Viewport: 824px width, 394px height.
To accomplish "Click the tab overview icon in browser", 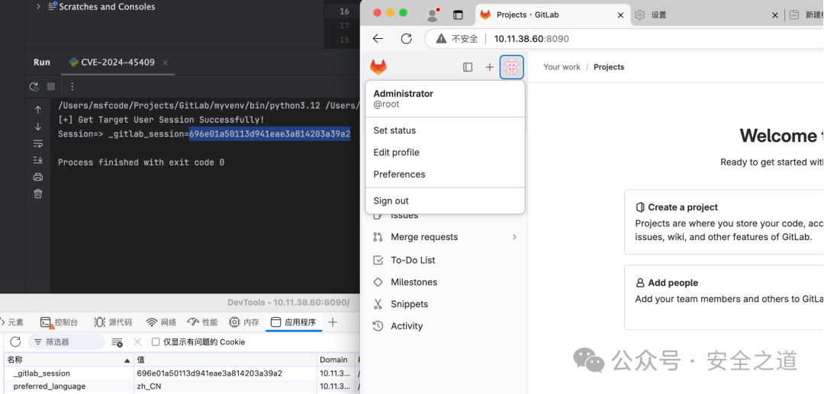I will 459,14.
